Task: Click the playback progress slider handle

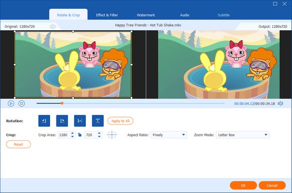Action: [62, 103]
